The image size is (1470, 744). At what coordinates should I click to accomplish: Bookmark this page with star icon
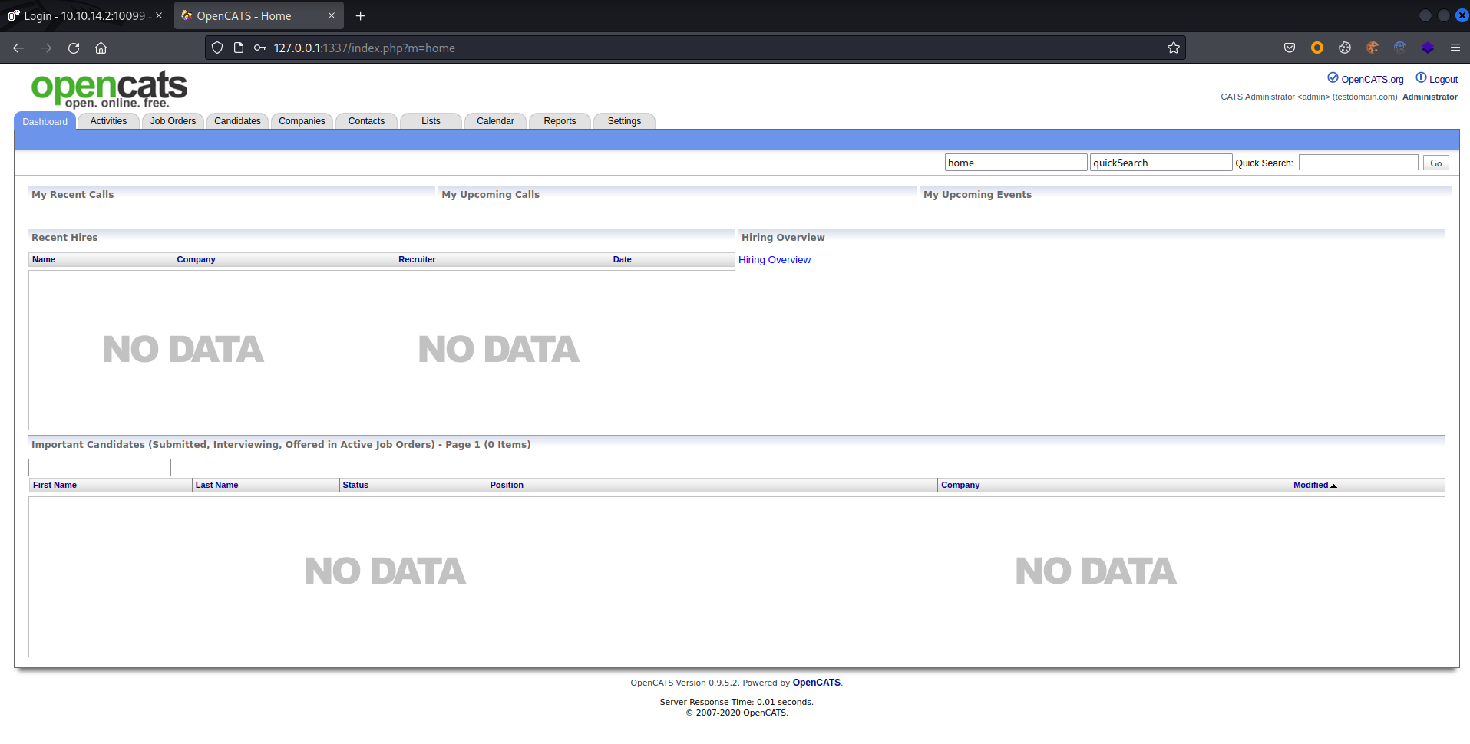pyautogui.click(x=1173, y=48)
